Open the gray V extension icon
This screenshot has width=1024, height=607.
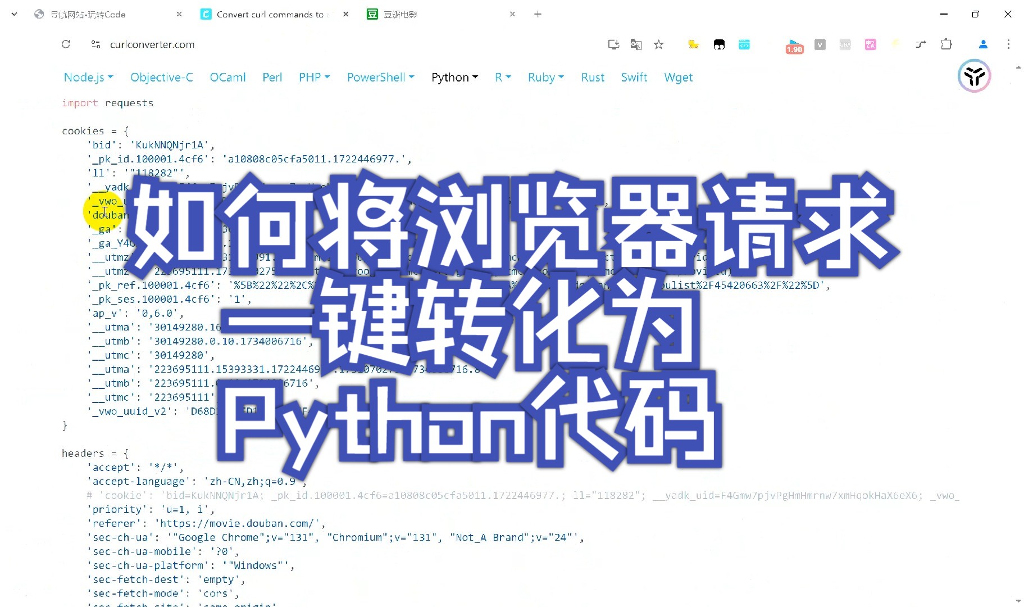coord(820,44)
